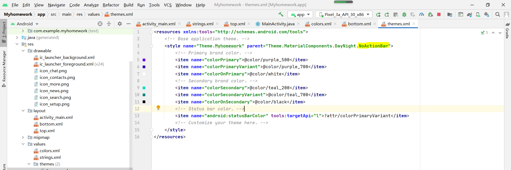
Task: Collapse the values folder
Action: tap(23, 144)
